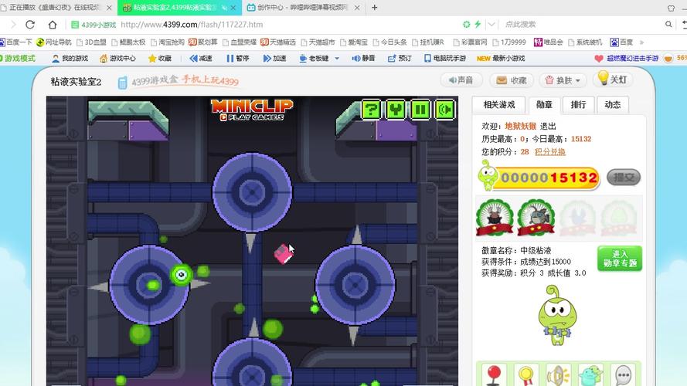Expand the 老板键 dropdown arrow
Viewport: 687px width, 386px height.
pos(337,58)
